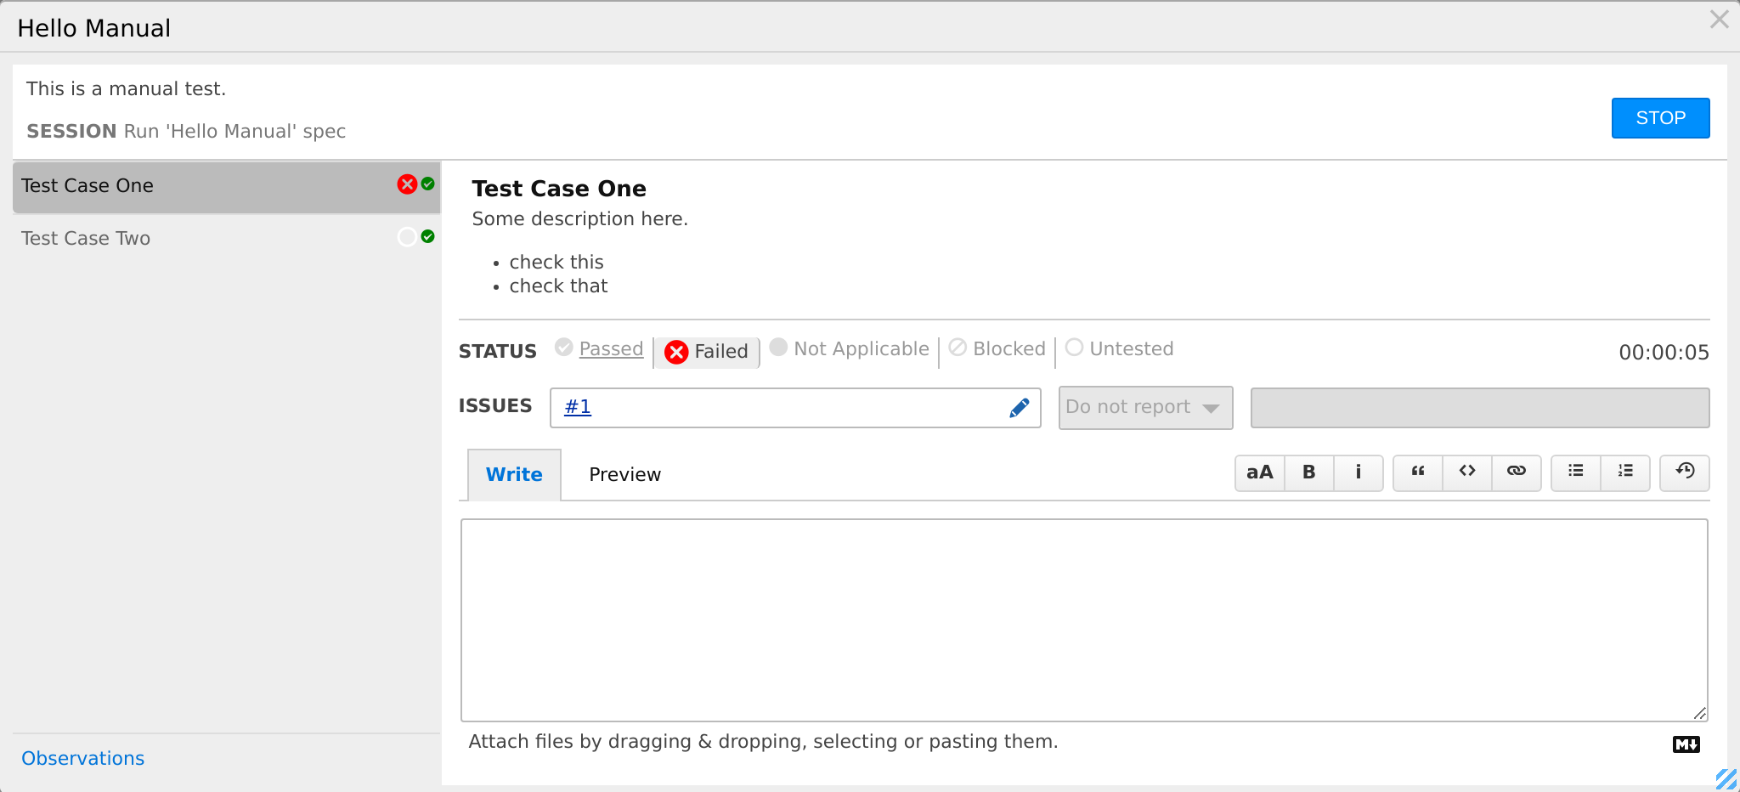The height and width of the screenshot is (792, 1740).
Task: Select Test Case One in the list
Action: (226, 187)
